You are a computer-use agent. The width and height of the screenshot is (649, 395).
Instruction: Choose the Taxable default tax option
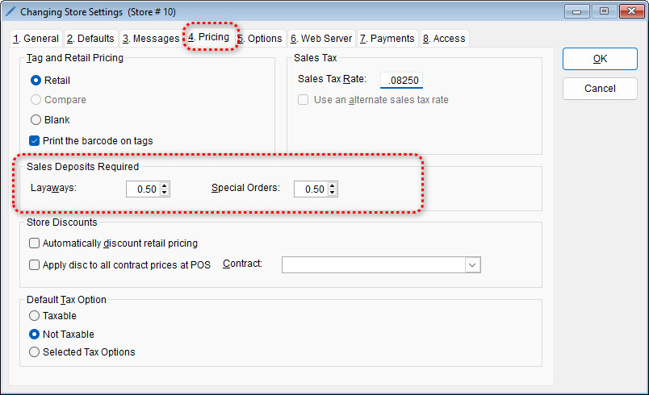[35, 316]
